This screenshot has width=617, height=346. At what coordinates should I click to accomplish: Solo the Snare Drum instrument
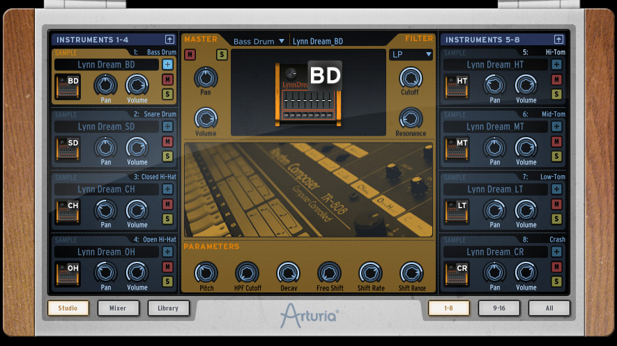click(167, 157)
